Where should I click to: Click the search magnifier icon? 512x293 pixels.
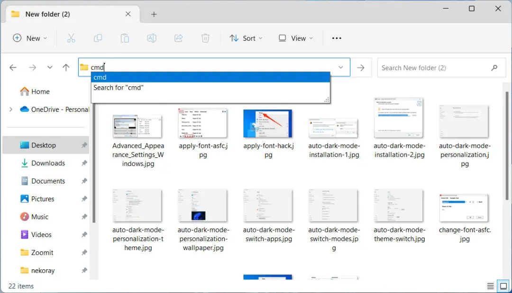click(x=494, y=68)
